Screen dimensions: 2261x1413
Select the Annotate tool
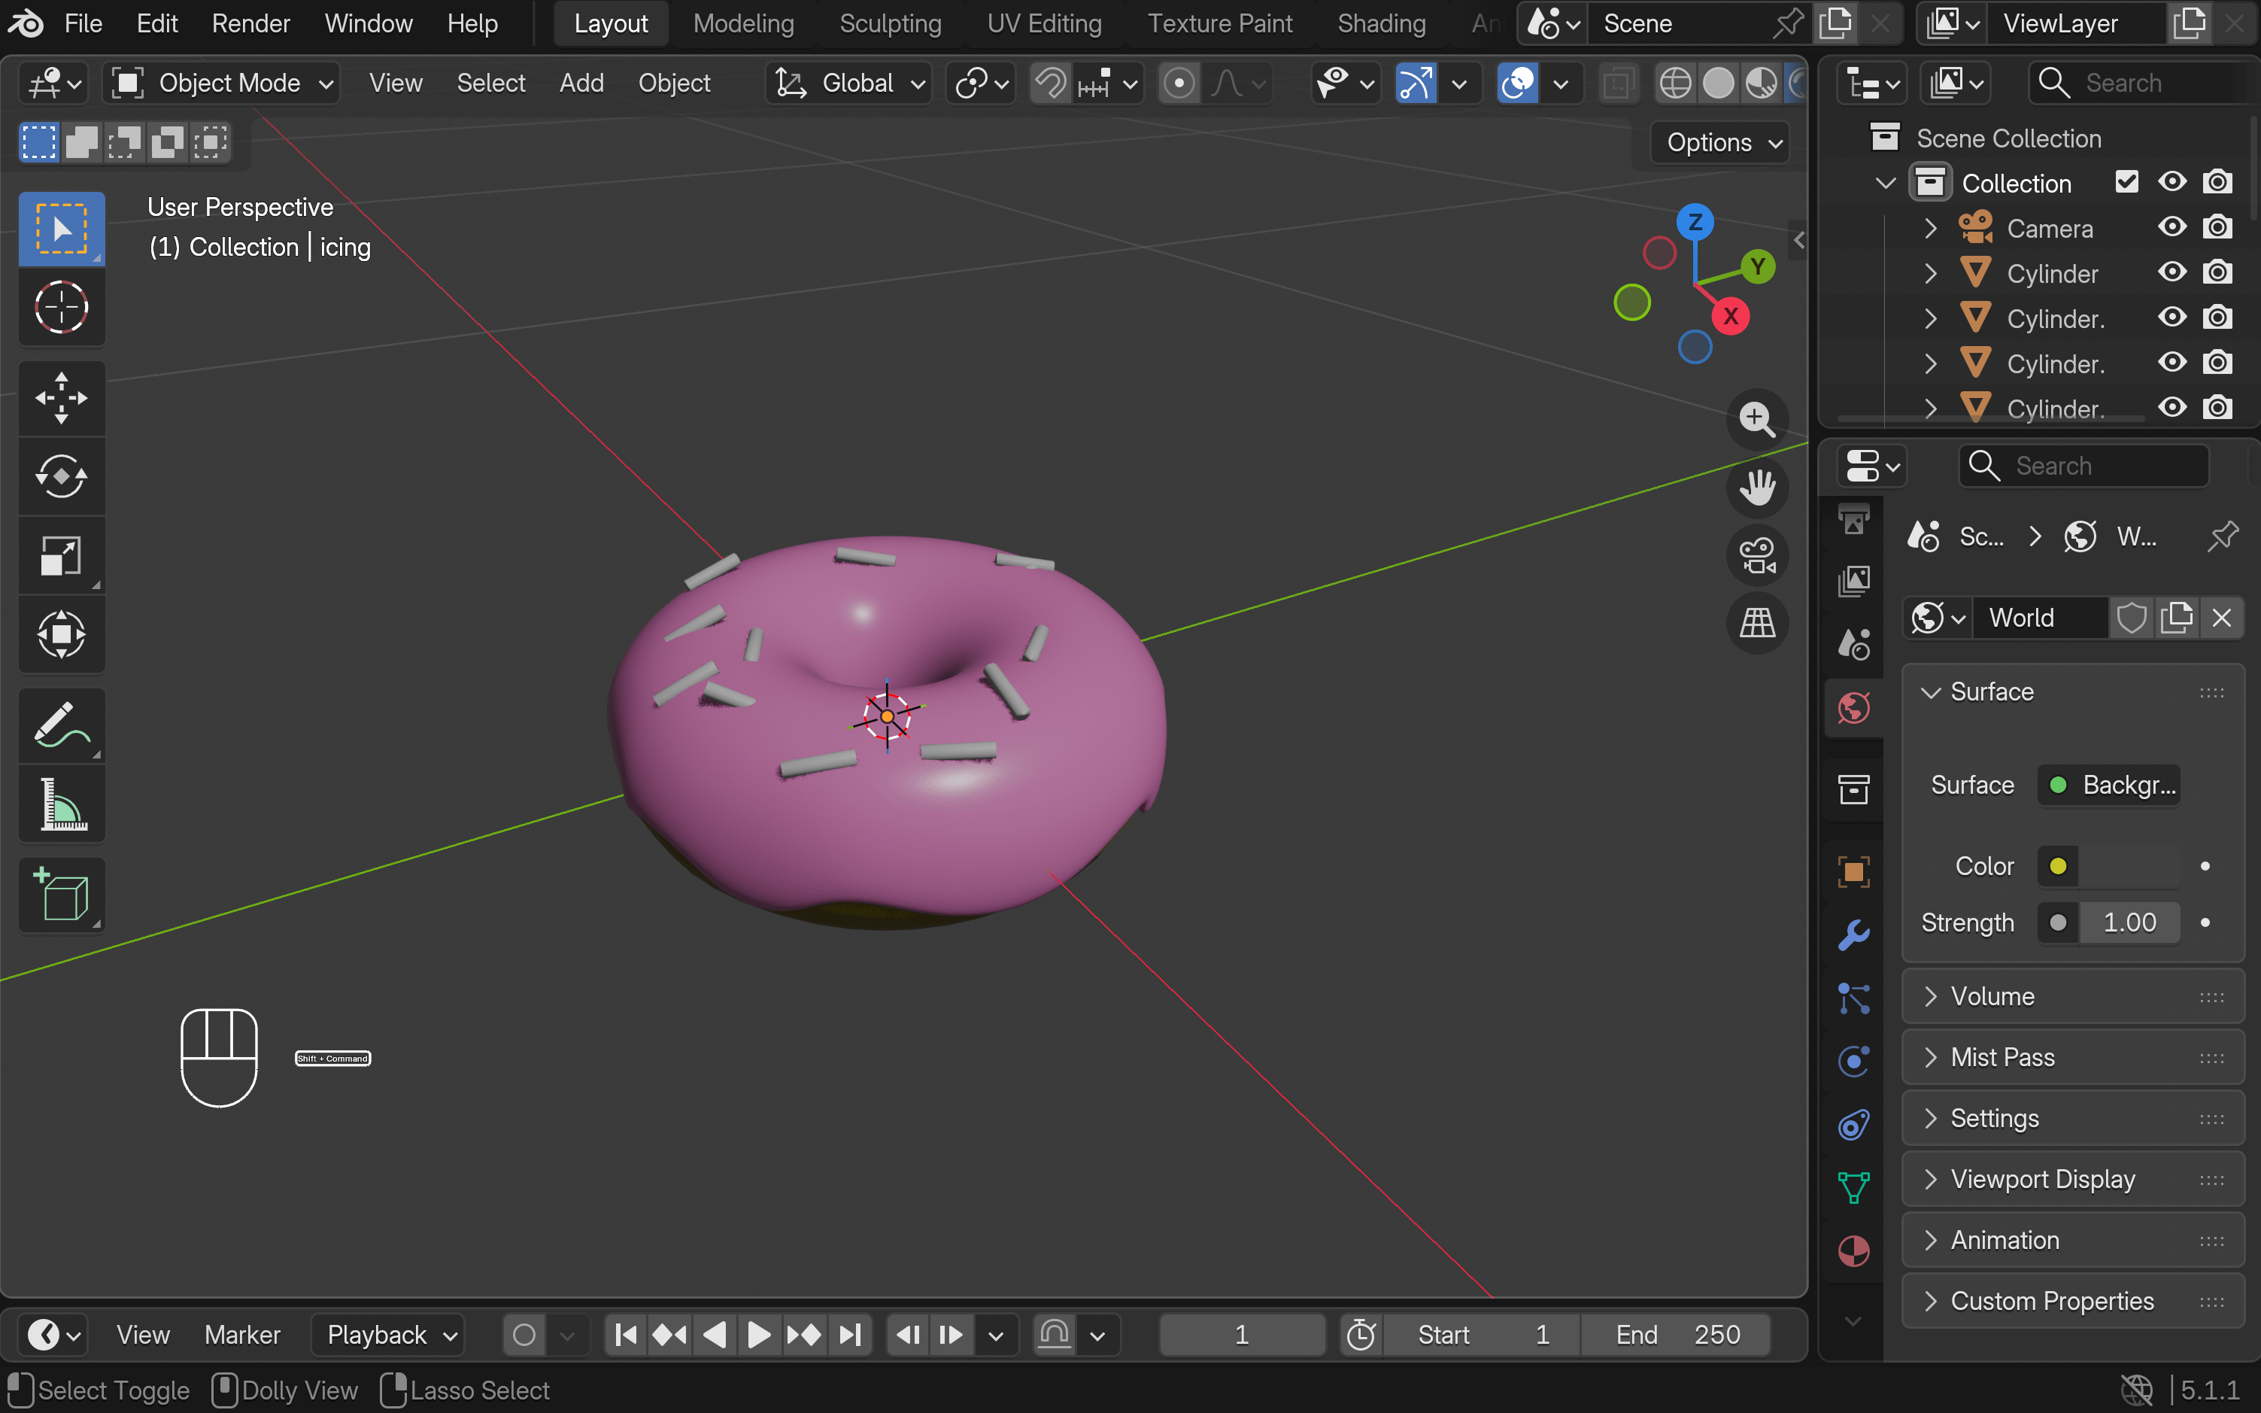[x=62, y=726]
